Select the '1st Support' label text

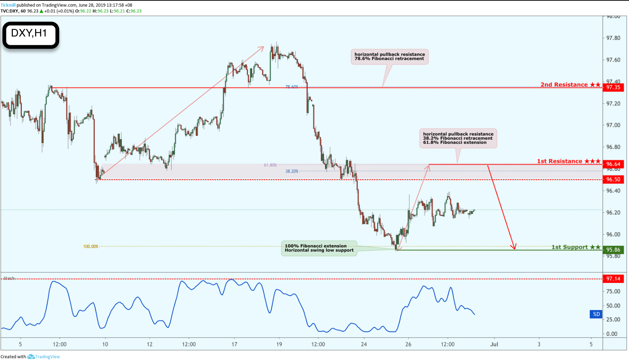569,247
